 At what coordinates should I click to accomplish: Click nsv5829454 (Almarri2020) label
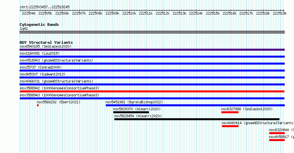pos(138,116)
